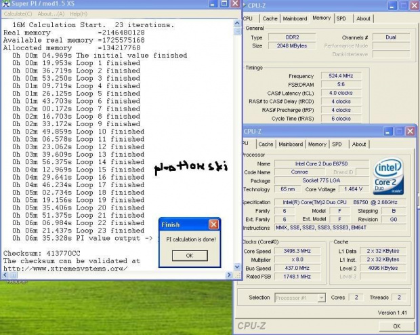The image size is (420, 335).
Task: Select Memory tab in upper CPU-Z window
Action: pos(321,18)
